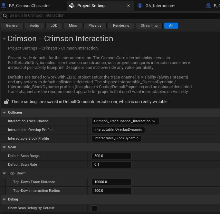This screenshot has width=220, height=214.
Task: Click the Default Scan Range value 500.0
Action: click(x=111, y=156)
